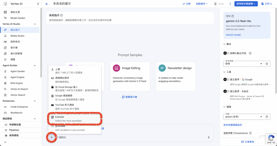Collapse the Notebooks section
Image resolution: width=277 pixels, height=146 pixels.
point(35,101)
